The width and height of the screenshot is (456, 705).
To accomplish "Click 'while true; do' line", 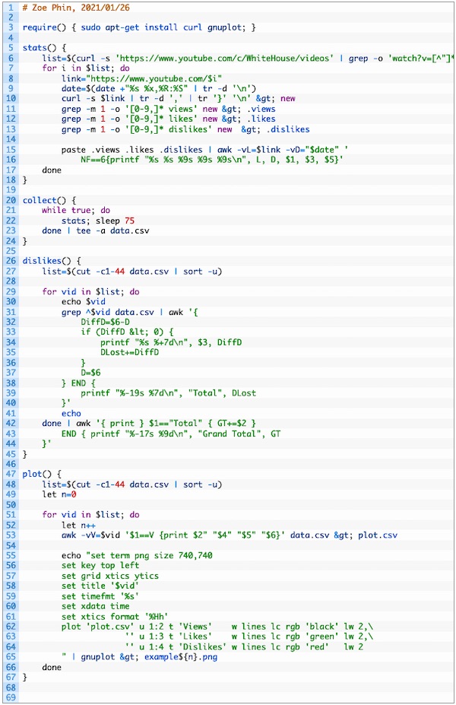I will click(x=76, y=210).
